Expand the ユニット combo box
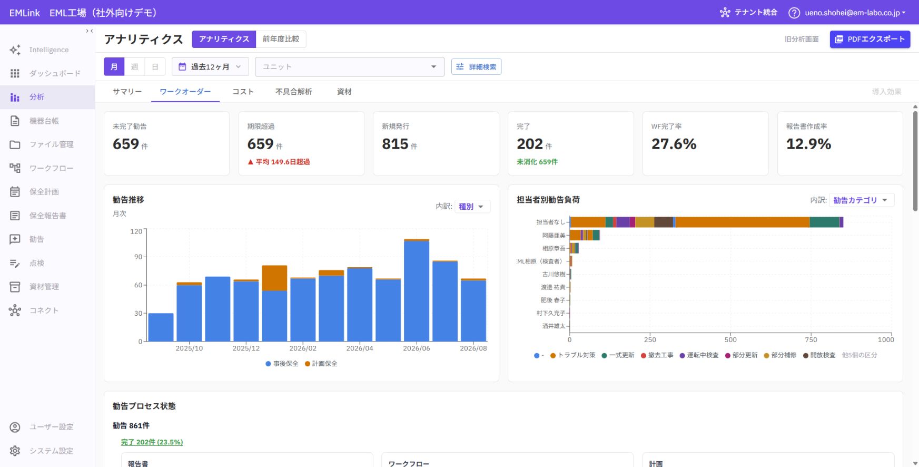919x467 pixels. pos(350,67)
